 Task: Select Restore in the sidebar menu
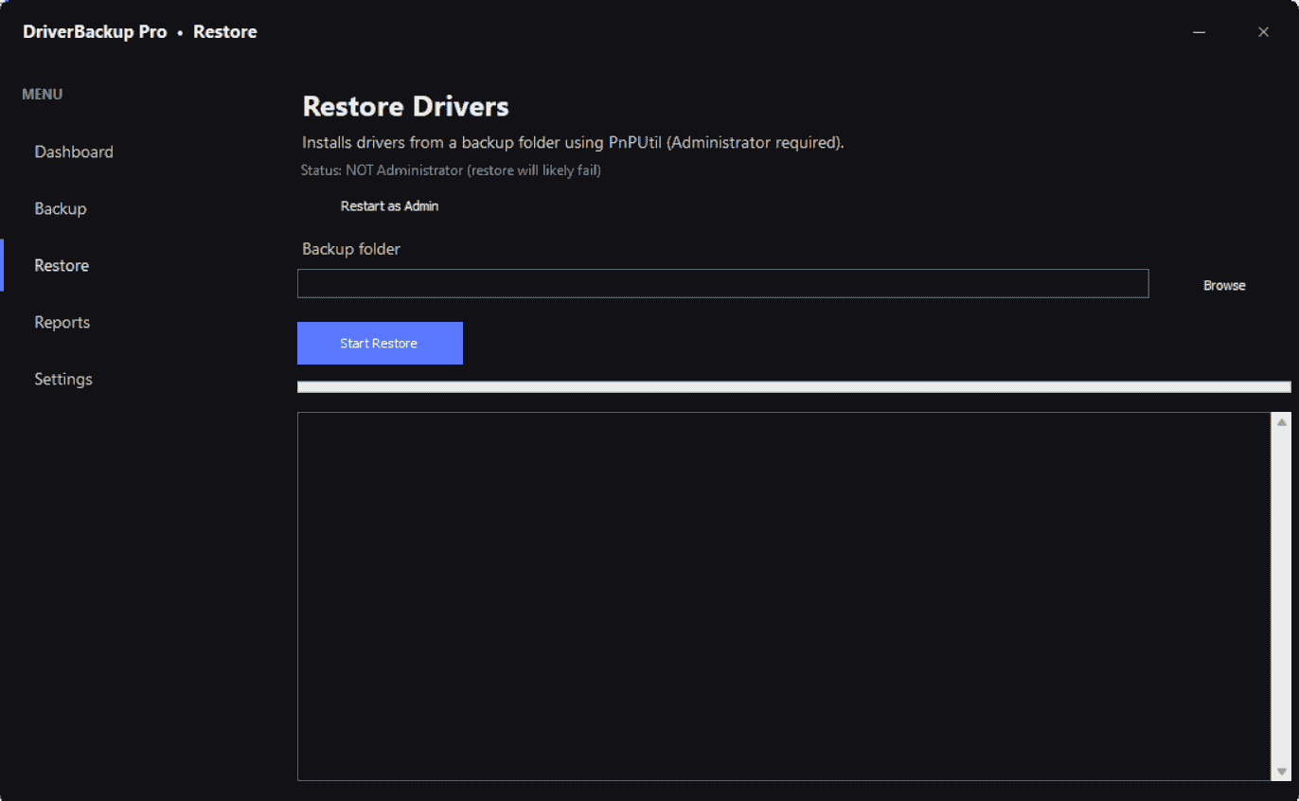point(62,265)
